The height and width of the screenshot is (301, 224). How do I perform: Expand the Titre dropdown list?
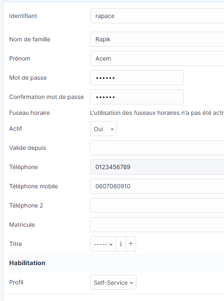tap(103, 244)
